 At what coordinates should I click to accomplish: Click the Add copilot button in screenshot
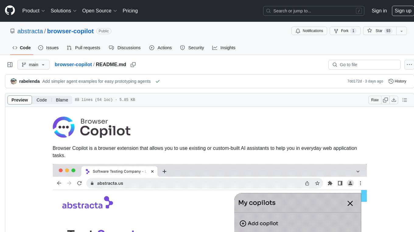point(259,223)
